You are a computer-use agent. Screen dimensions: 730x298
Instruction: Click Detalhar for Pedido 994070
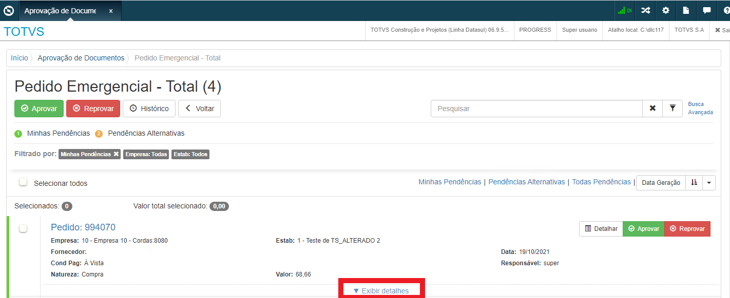(601, 229)
